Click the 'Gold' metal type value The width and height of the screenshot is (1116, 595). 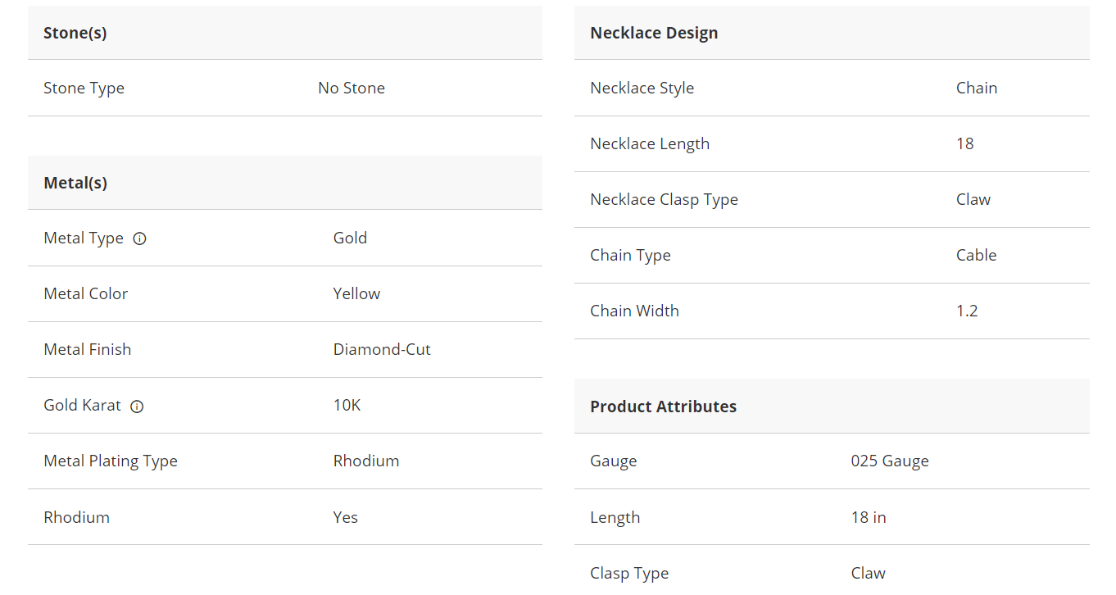coord(350,238)
